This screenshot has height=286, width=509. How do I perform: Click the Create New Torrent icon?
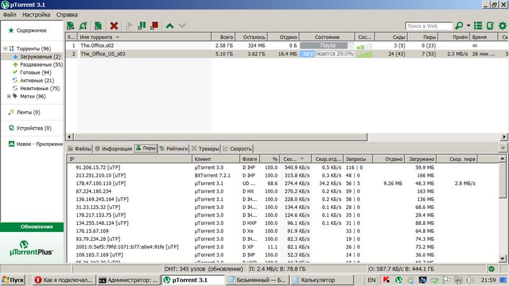point(98,25)
